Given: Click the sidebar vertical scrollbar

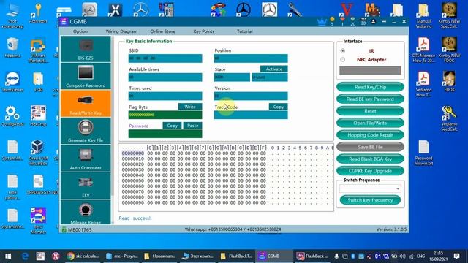Looking at the screenshot, I should click(x=113, y=116).
